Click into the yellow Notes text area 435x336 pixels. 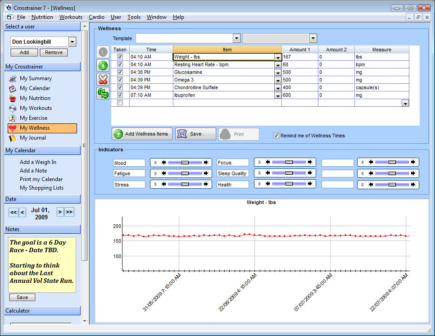(x=41, y=265)
